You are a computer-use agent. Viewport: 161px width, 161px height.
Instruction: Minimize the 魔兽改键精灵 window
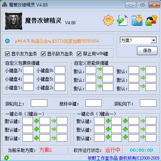pyautogui.click(x=131, y=5)
